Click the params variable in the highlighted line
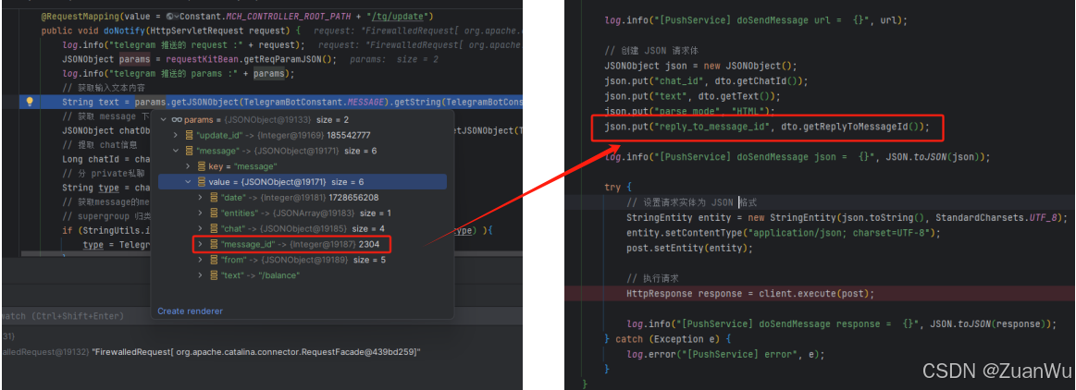Image resolution: width=1076 pixels, height=390 pixels. pyautogui.click(x=150, y=103)
